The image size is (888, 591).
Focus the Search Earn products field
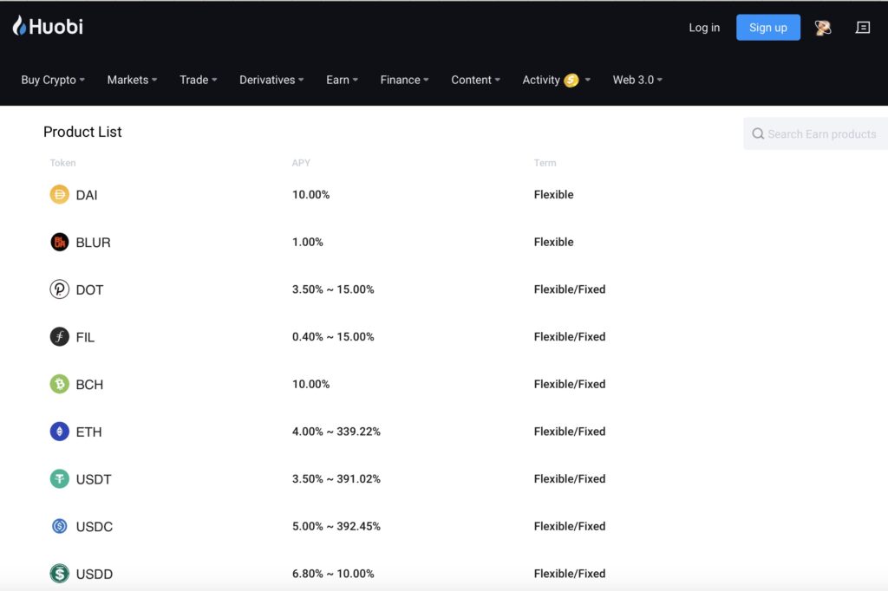click(x=815, y=133)
